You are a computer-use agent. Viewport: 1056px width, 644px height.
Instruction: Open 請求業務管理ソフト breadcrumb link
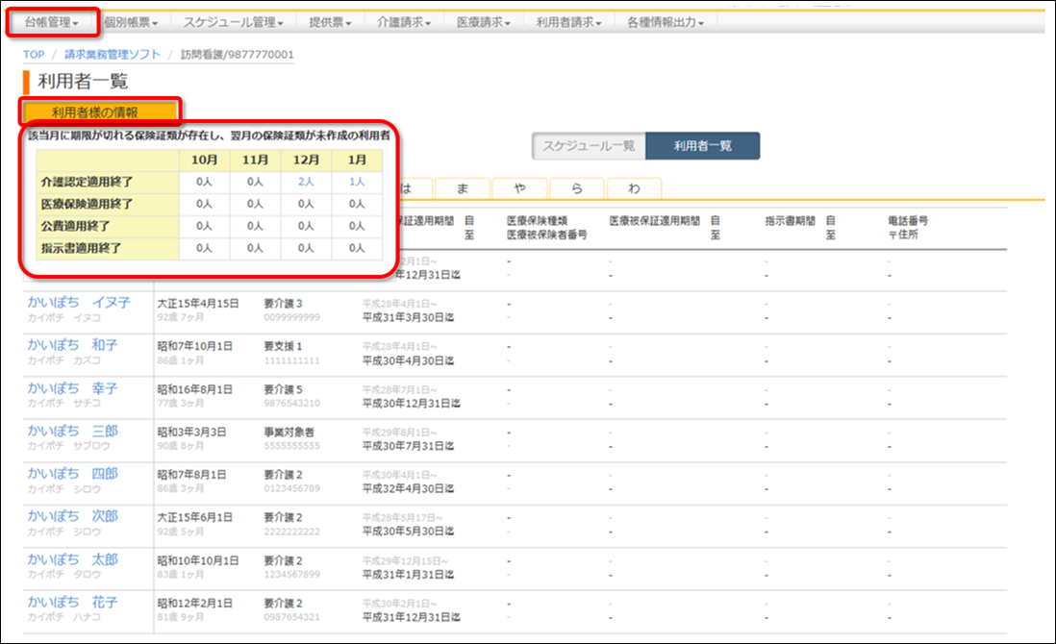pyautogui.click(x=113, y=55)
